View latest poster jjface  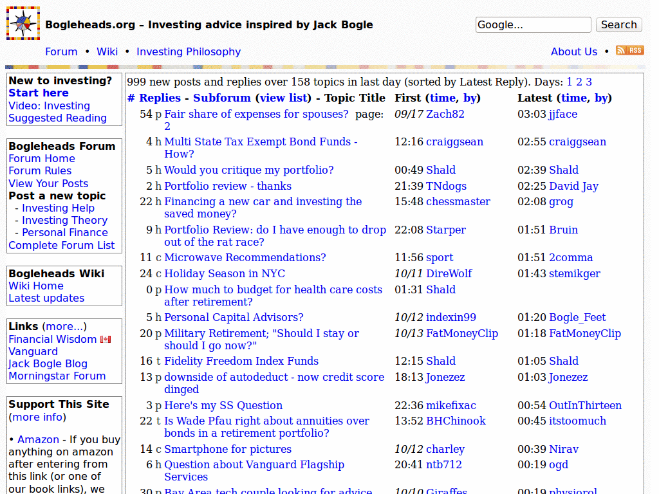563,114
